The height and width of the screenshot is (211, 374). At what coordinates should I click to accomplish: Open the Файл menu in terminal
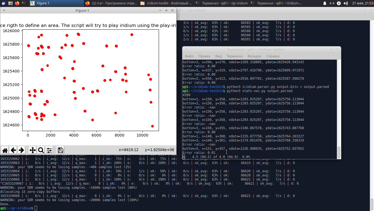189,56
